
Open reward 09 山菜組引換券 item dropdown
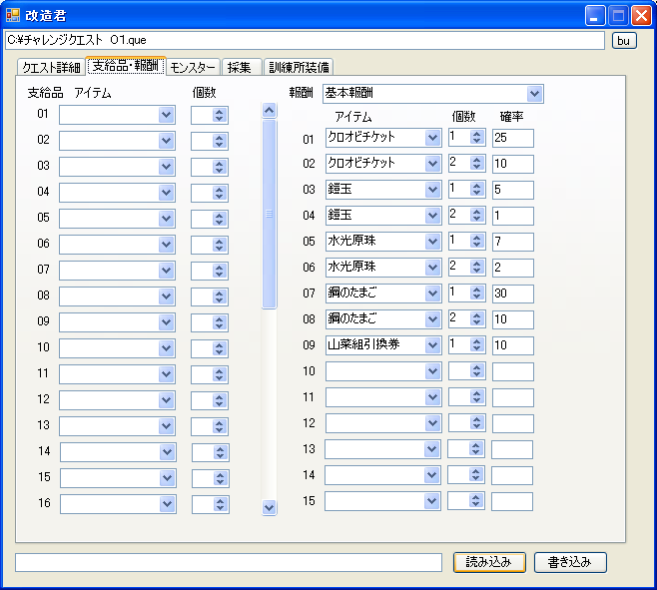click(x=432, y=345)
